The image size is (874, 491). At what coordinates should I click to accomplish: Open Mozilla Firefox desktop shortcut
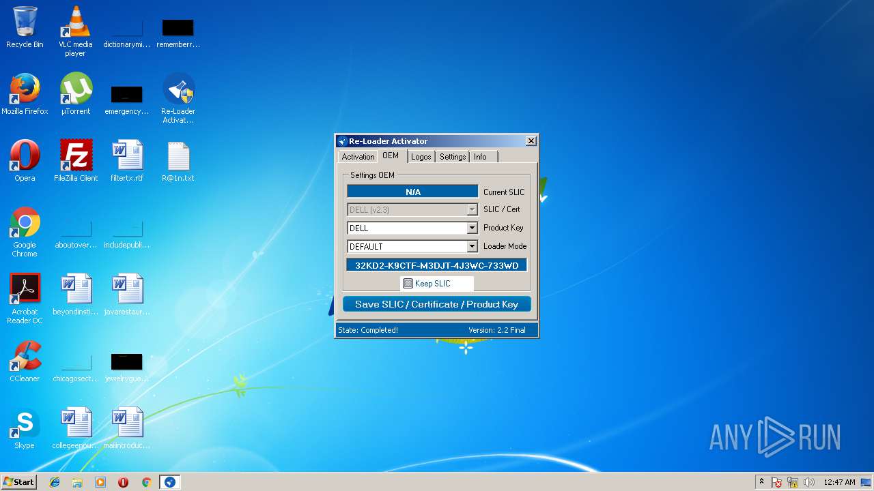point(25,94)
